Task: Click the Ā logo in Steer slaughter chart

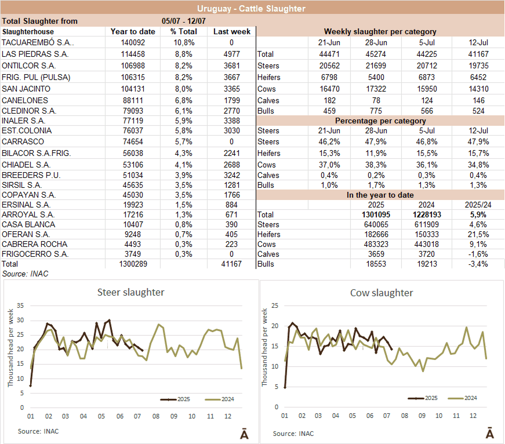Action: click(x=244, y=434)
